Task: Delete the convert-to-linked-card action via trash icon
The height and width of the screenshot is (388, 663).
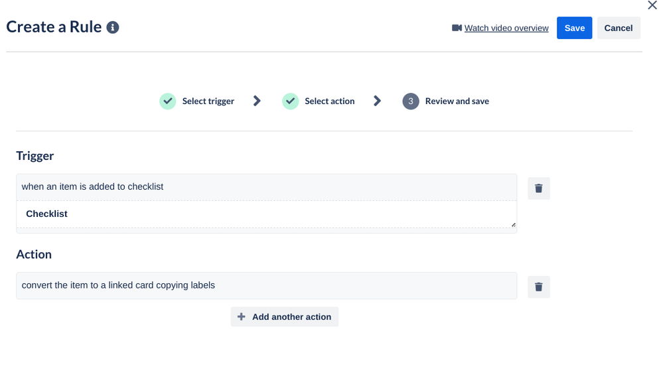Action: 538,286
